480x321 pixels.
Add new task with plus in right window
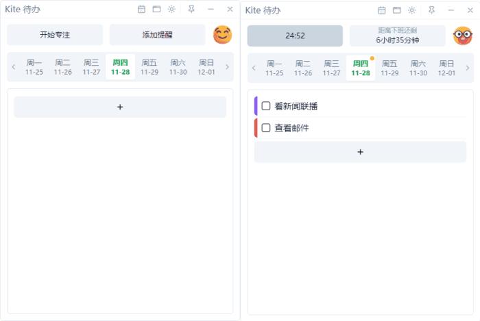click(x=360, y=152)
